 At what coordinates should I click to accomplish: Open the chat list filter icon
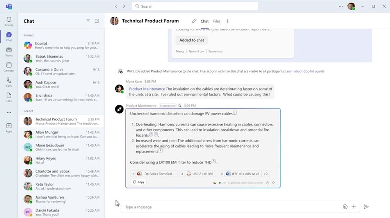point(88,21)
